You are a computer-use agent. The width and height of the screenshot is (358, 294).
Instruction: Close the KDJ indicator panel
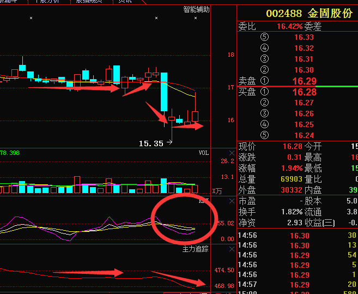[x=232, y=201]
